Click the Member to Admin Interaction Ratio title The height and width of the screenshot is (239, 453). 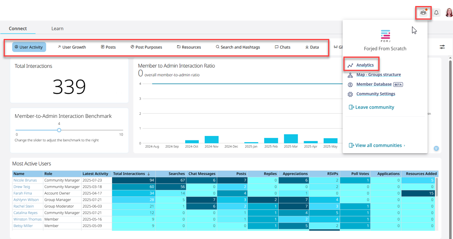tap(177, 66)
